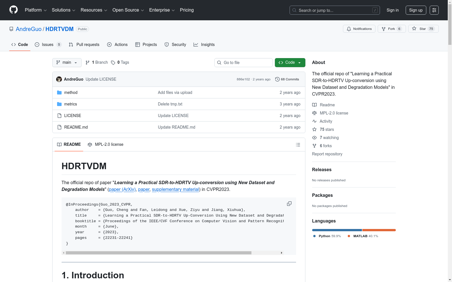Click the LICENSE file icon

point(59,116)
